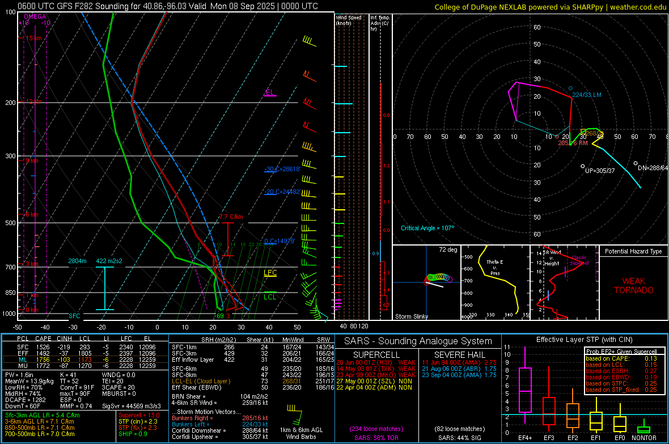Click the red "Supercell = 15.0" parameter
Viewport: 669px width, 444px height.
(x=139, y=416)
